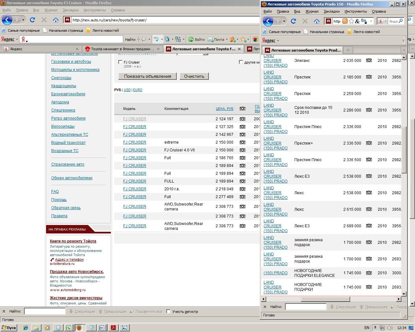This screenshot has width=415, height=332.
Task: Click Home icon in Prado 150 window
Action: point(317,21)
